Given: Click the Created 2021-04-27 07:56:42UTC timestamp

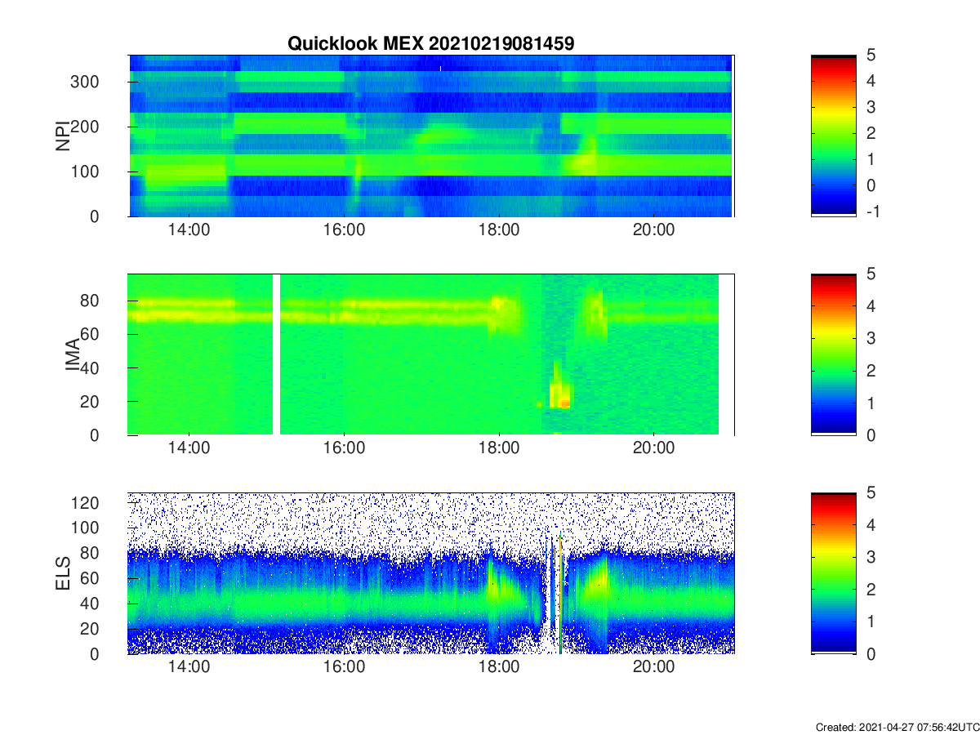Looking at the screenshot, I should pos(897,727).
